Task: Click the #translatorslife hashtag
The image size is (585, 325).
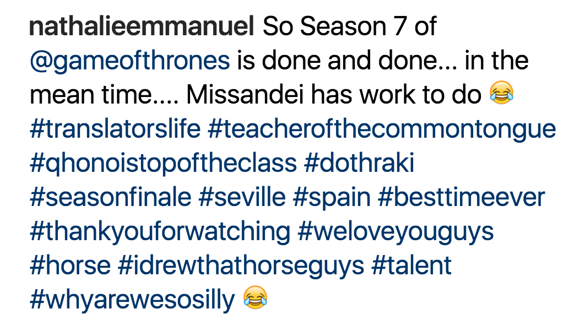Action: tap(115, 129)
